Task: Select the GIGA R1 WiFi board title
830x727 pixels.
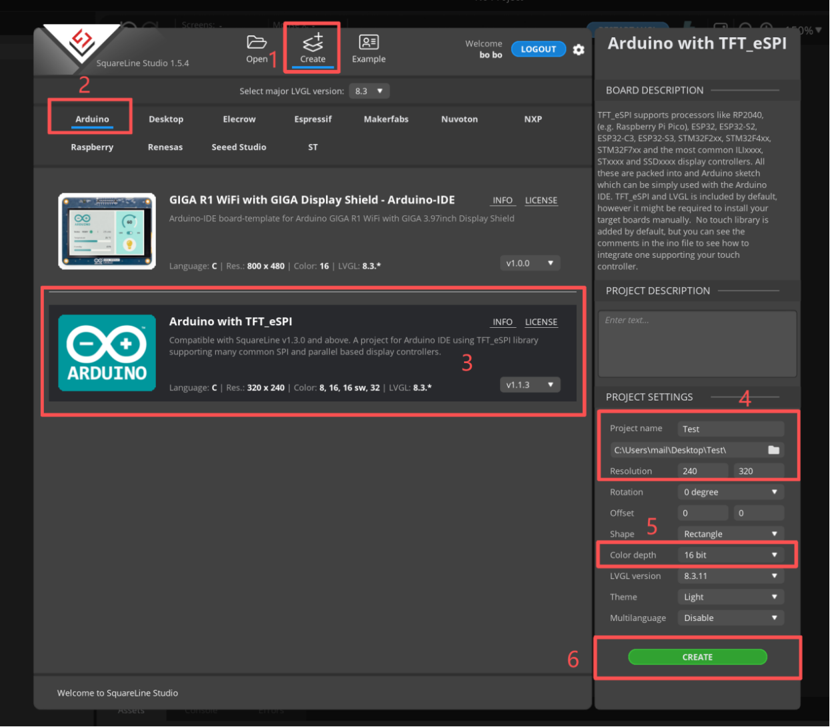Action: coord(312,200)
